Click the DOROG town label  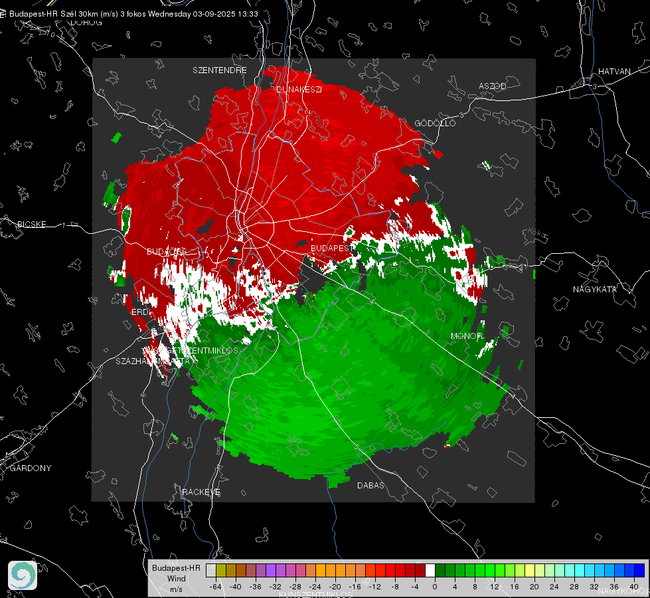coord(86,23)
